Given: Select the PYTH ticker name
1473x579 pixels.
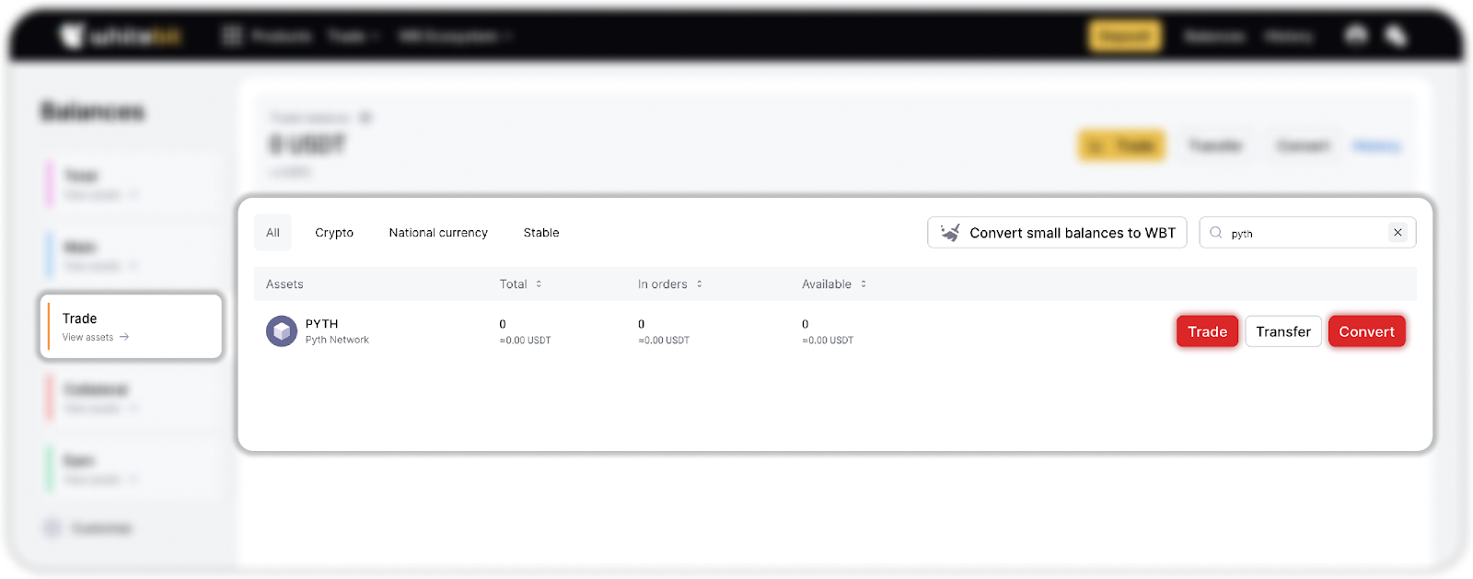Looking at the screenshot, I should [x=322, y=324].
